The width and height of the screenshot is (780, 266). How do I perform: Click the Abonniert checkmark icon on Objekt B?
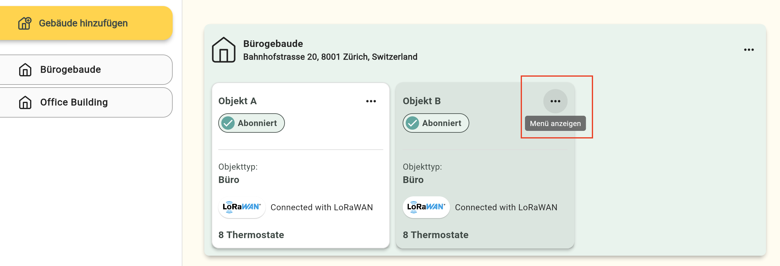(x=412, y=123)
